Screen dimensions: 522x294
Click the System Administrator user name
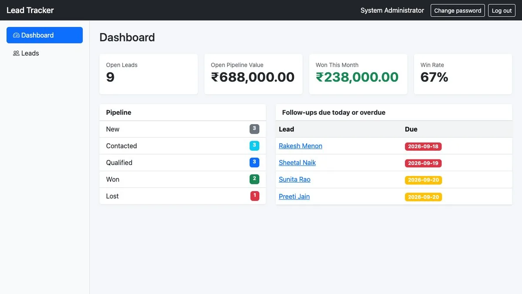(392, 10)
